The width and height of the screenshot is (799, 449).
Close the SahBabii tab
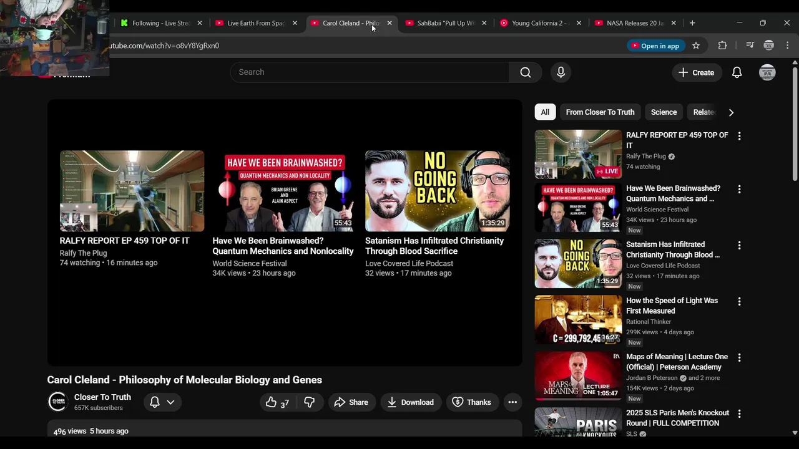484,23
